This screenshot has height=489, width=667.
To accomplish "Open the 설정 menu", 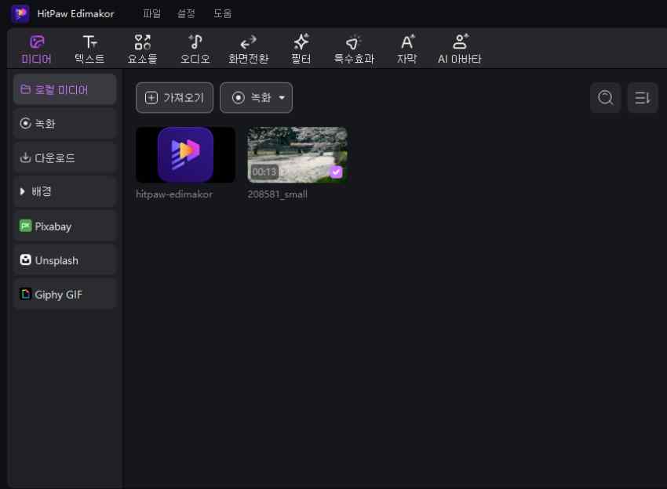I will [x=187, y=13].
